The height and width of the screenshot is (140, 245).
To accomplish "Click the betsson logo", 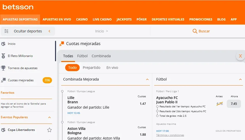I will coord(18,7).
